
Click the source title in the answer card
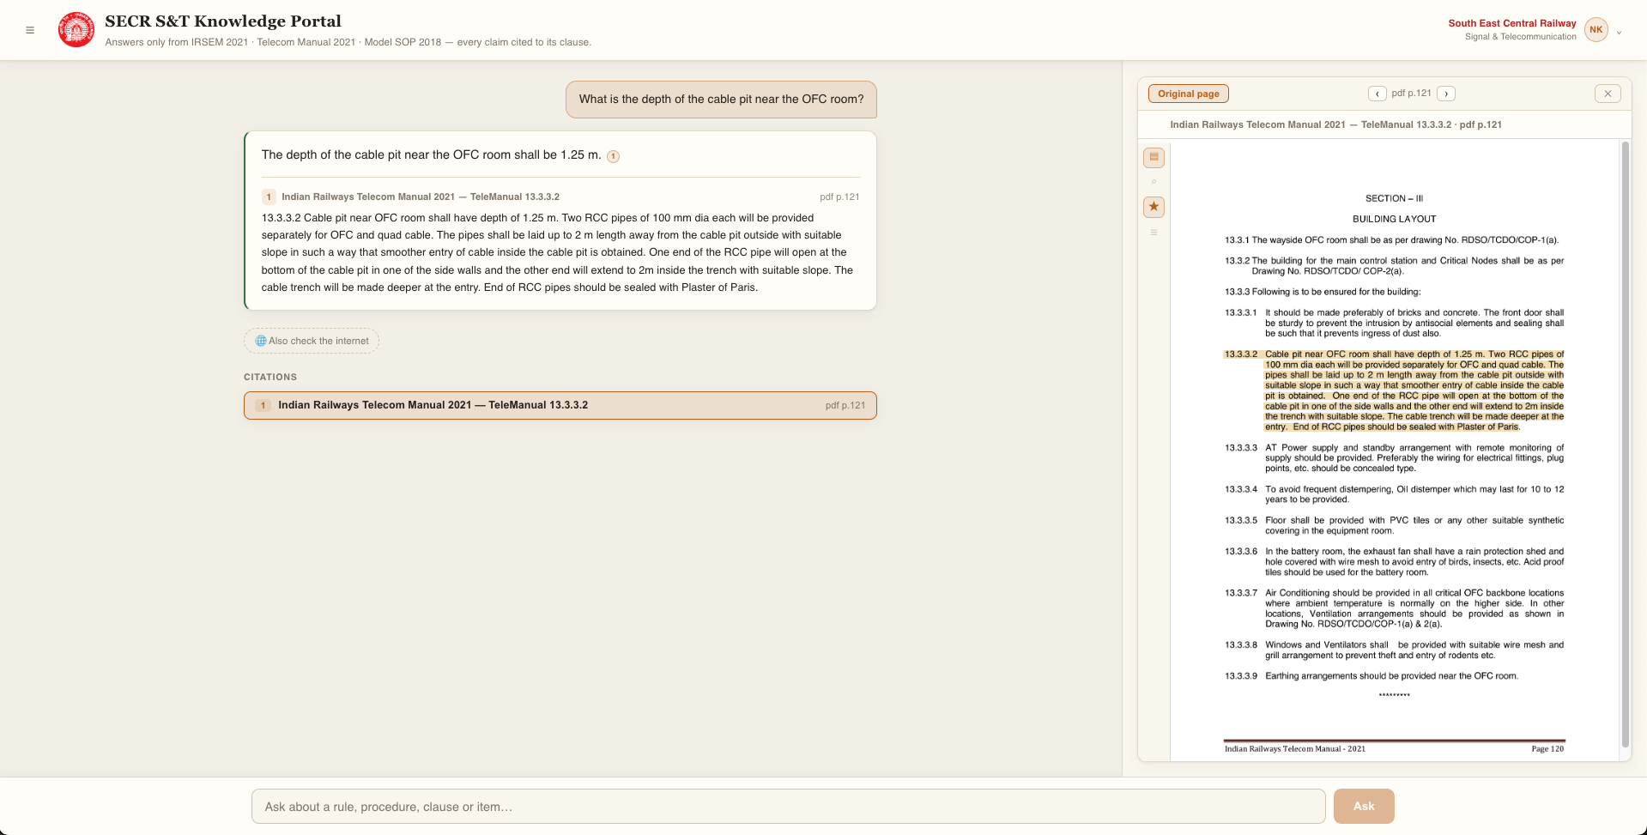coord(421,197)
